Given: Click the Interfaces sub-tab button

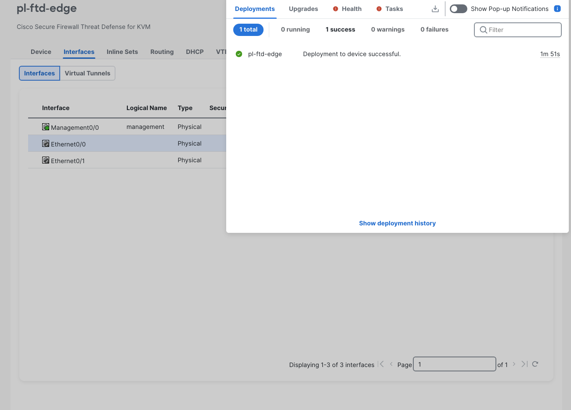Looking at the screenshot, I should tap(40, 73).
